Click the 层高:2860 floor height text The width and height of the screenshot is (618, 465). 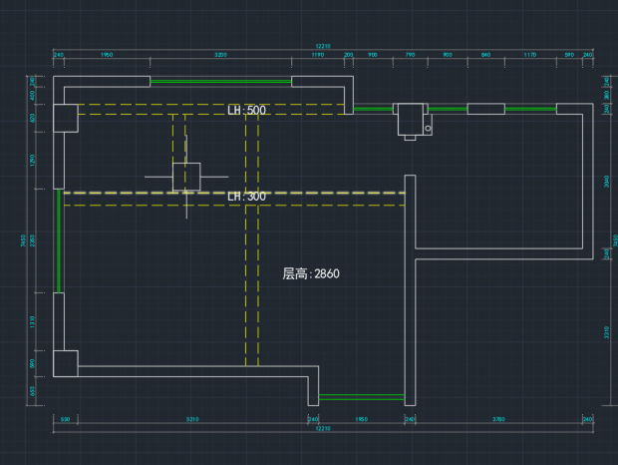(x=311, y=273)
